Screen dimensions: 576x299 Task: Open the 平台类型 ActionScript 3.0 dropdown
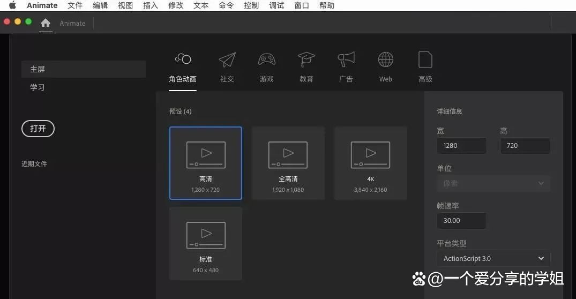click(493, 258)
